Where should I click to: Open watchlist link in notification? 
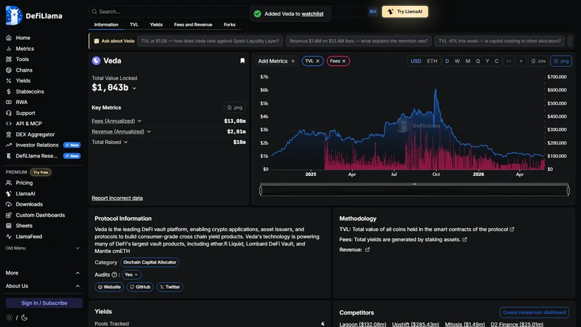(312, 14)
